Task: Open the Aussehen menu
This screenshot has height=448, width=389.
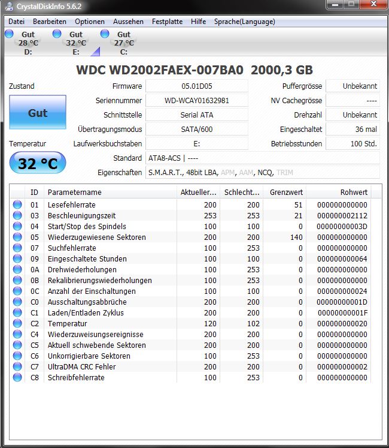Action: tap(128, 22)
